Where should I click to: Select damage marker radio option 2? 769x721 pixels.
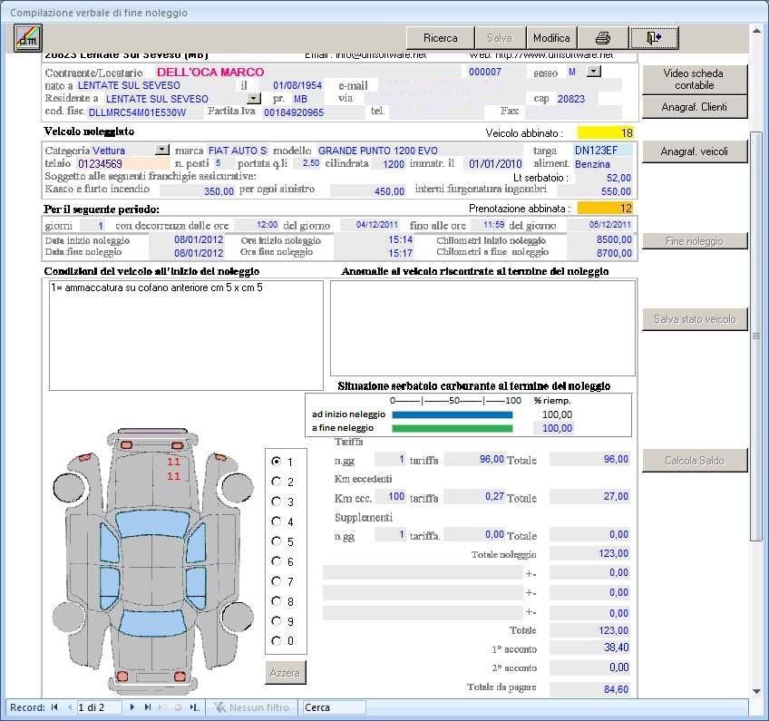pos(276,482)
